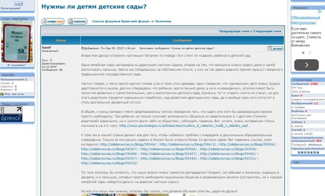Click the Сообщение column header
Screen dimensions: 325x196
pyautogui.click(x=182, y=41)
